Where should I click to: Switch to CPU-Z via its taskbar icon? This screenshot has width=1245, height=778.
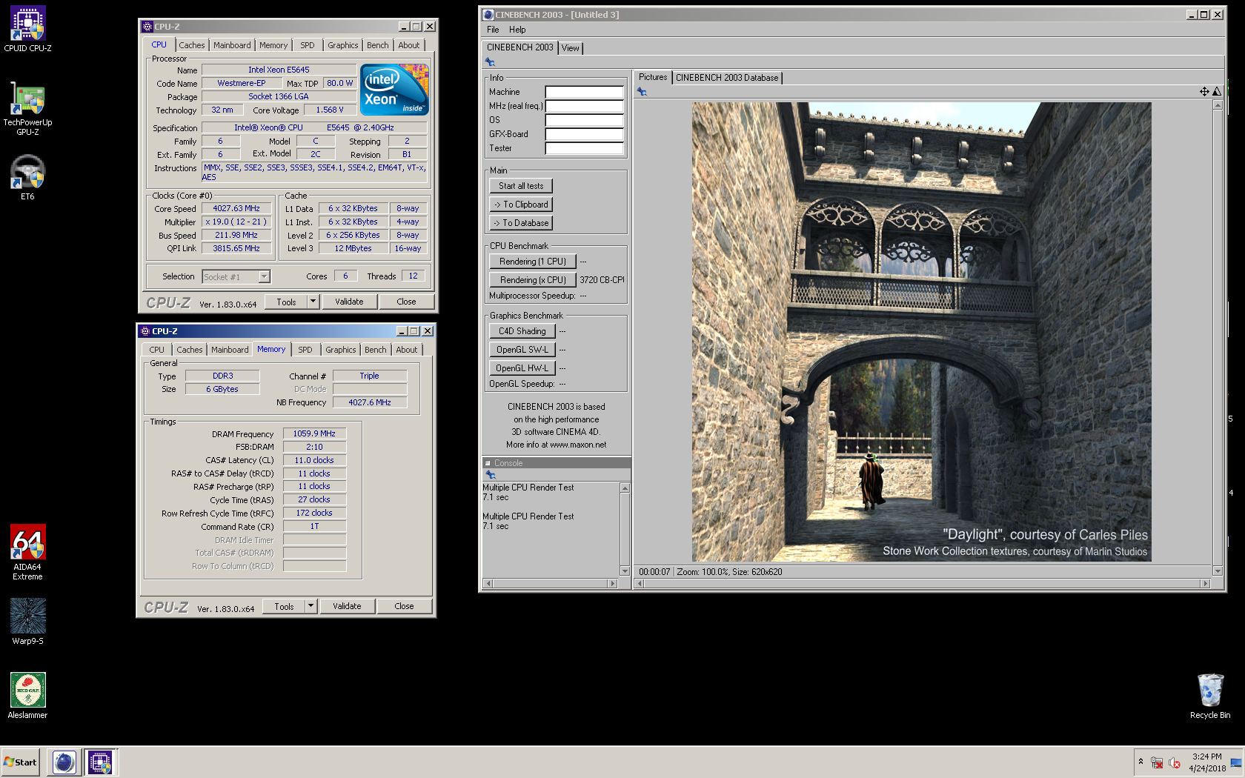tap(100, 762)
